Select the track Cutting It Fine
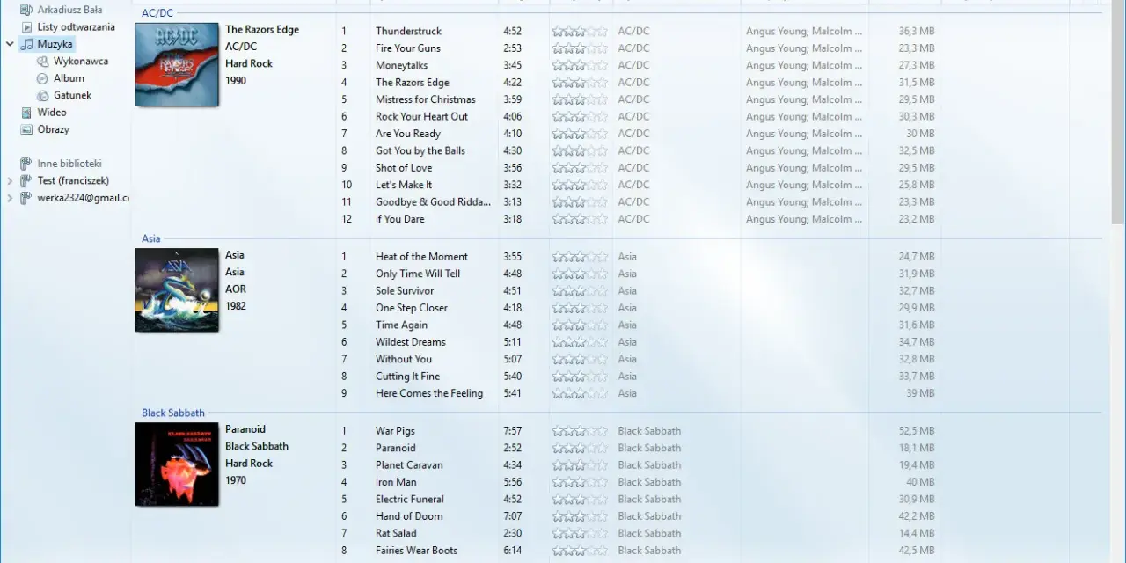Viewport: 1126px width, 563px height. point(408,377)
